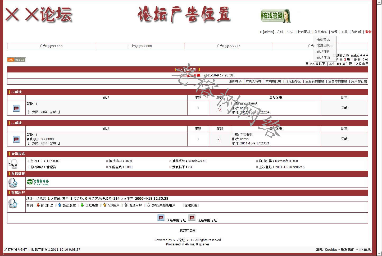Image resolution: width=382 pixels, height=256 pixels.
Task: Select 论坛帮助 from the dropdown
Action: (323, 58)
